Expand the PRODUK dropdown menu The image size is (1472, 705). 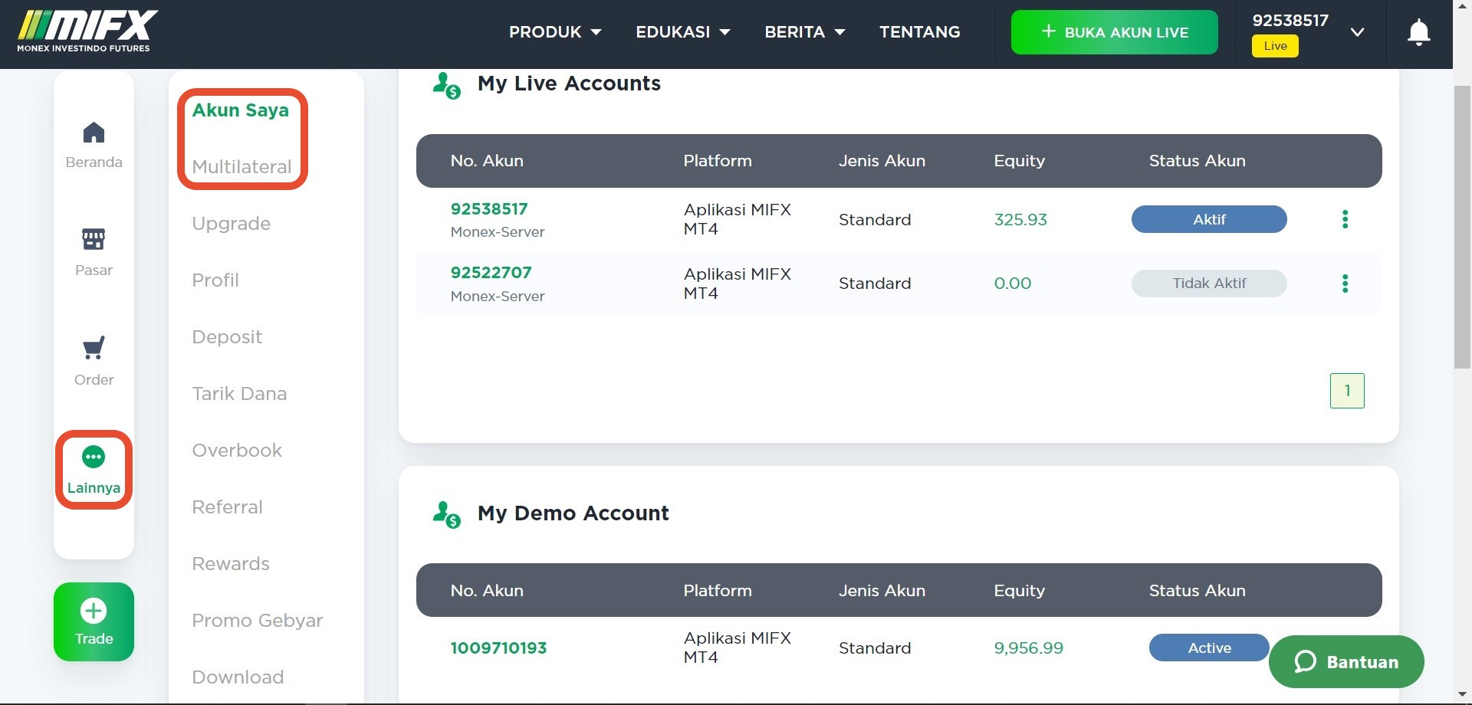(x=555, y=32)
